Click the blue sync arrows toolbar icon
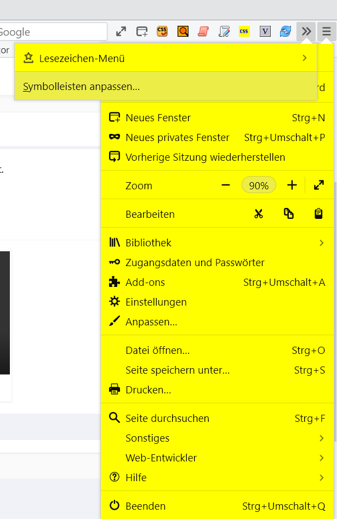337x519 pixels. 285,31
